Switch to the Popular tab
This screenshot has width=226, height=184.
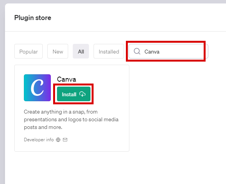tap(28, 51)
